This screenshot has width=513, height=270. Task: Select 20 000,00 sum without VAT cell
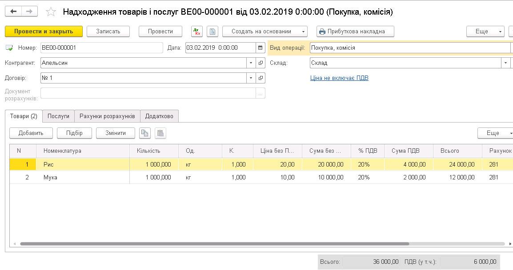326,164
